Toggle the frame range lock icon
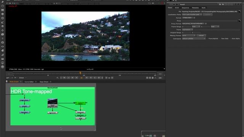The width and height of the screenshot is (244, 137). pyautogui.click(x=152, y=78)
